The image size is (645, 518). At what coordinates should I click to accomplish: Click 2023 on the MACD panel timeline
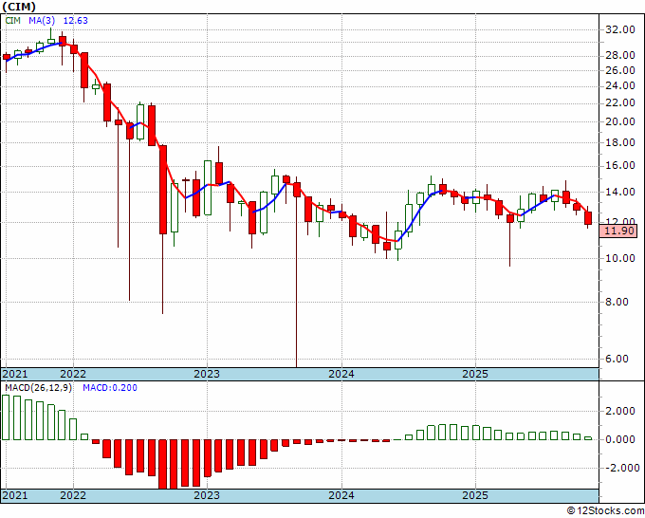click(x=207, y=495)
